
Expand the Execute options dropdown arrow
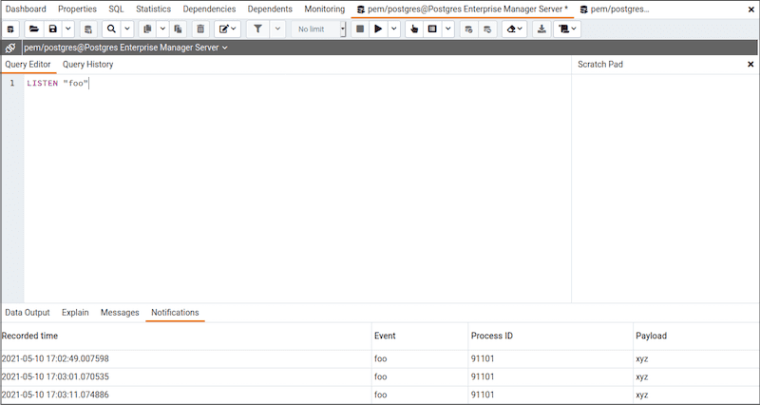click(394, 29)
